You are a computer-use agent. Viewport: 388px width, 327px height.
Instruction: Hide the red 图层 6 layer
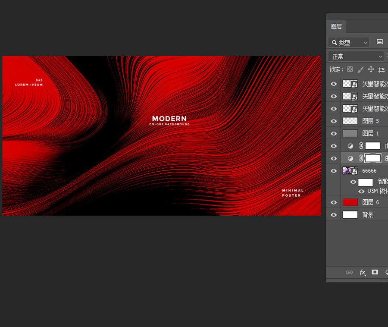(x=334, y=202)
